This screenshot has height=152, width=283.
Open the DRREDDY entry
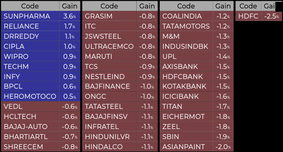tap(40, 36)
